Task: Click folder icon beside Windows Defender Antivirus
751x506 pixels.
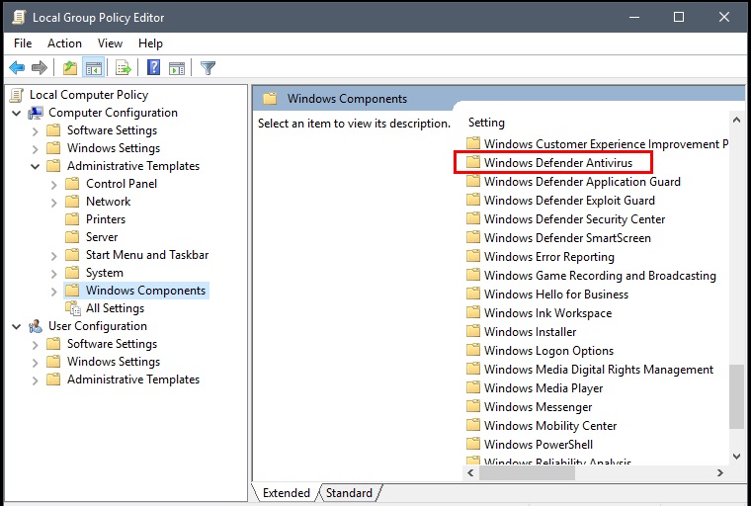Action: [x=473, y=162]
